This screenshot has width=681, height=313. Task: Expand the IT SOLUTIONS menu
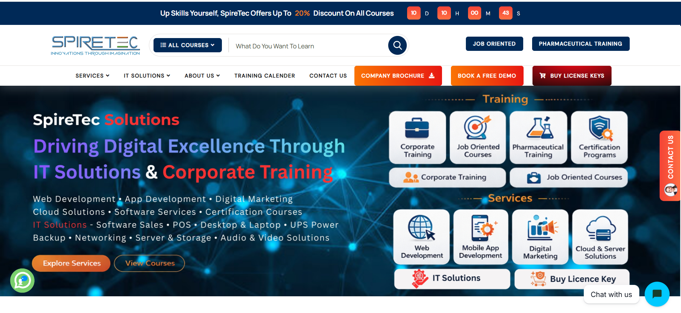[x=147, y=75]
